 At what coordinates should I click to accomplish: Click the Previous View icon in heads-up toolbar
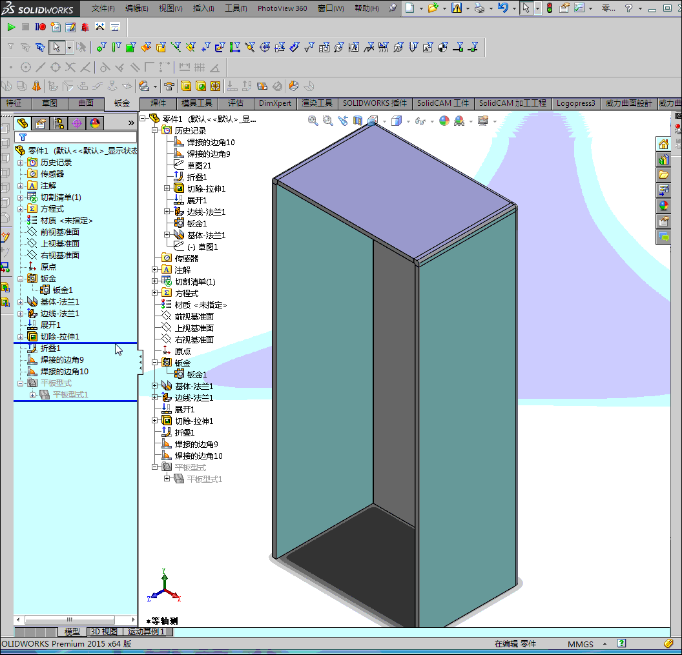pyautogui.click(x=343, y=121)
